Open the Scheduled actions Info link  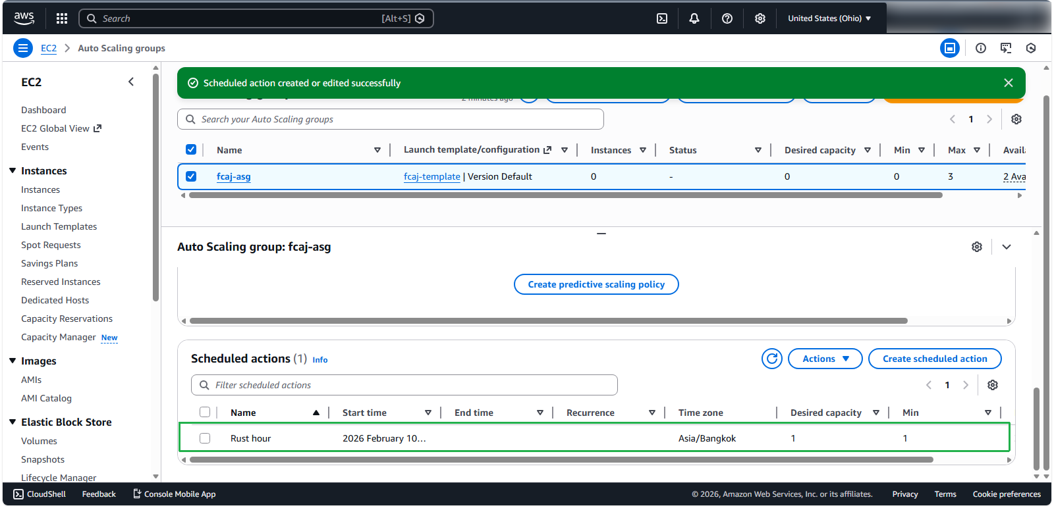320,360
